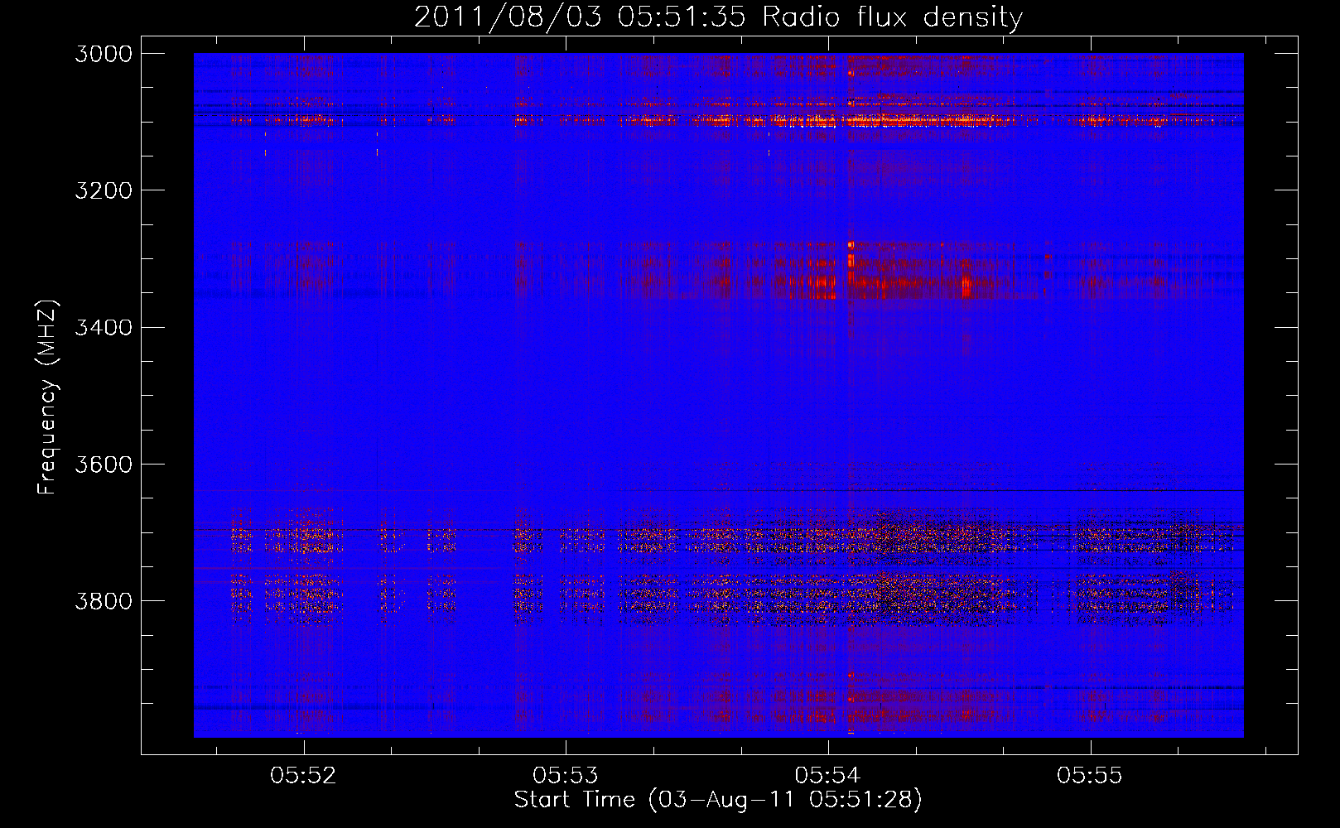Select the 3600 frequency axis label

pos(104,464)
